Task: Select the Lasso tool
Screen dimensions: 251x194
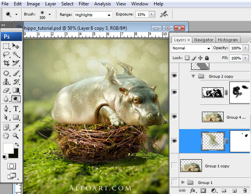Action: [6, 54]
